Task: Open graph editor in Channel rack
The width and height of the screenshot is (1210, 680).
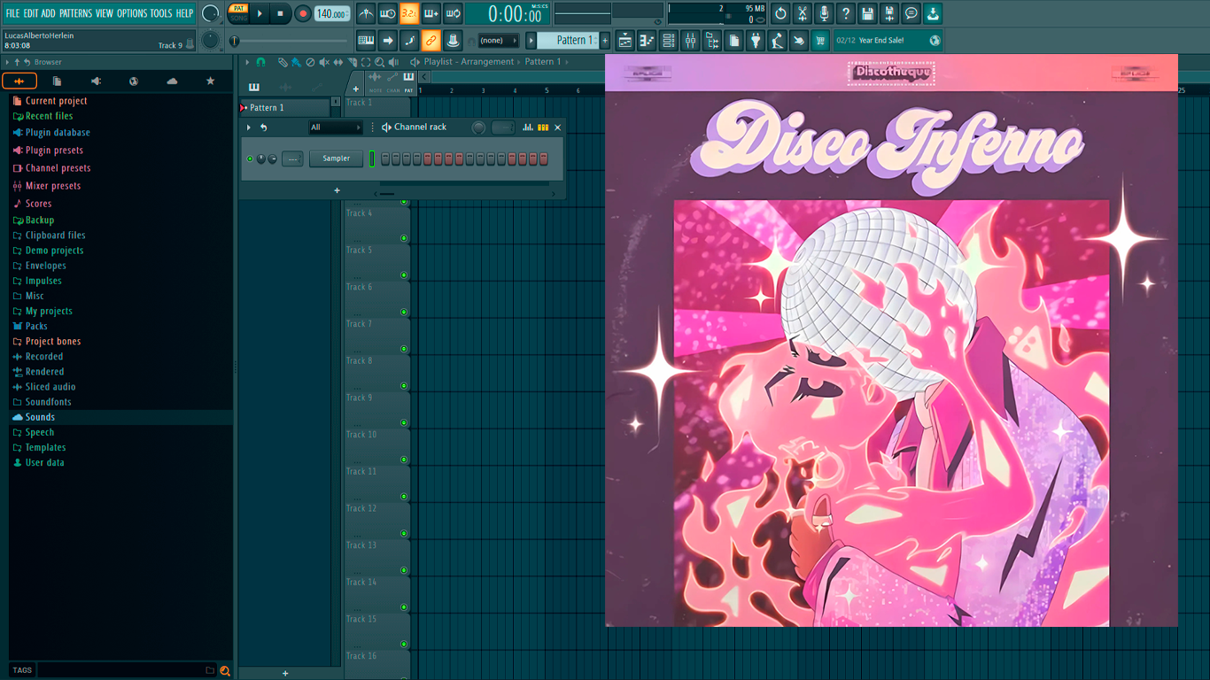Action: tap(528, 127)
